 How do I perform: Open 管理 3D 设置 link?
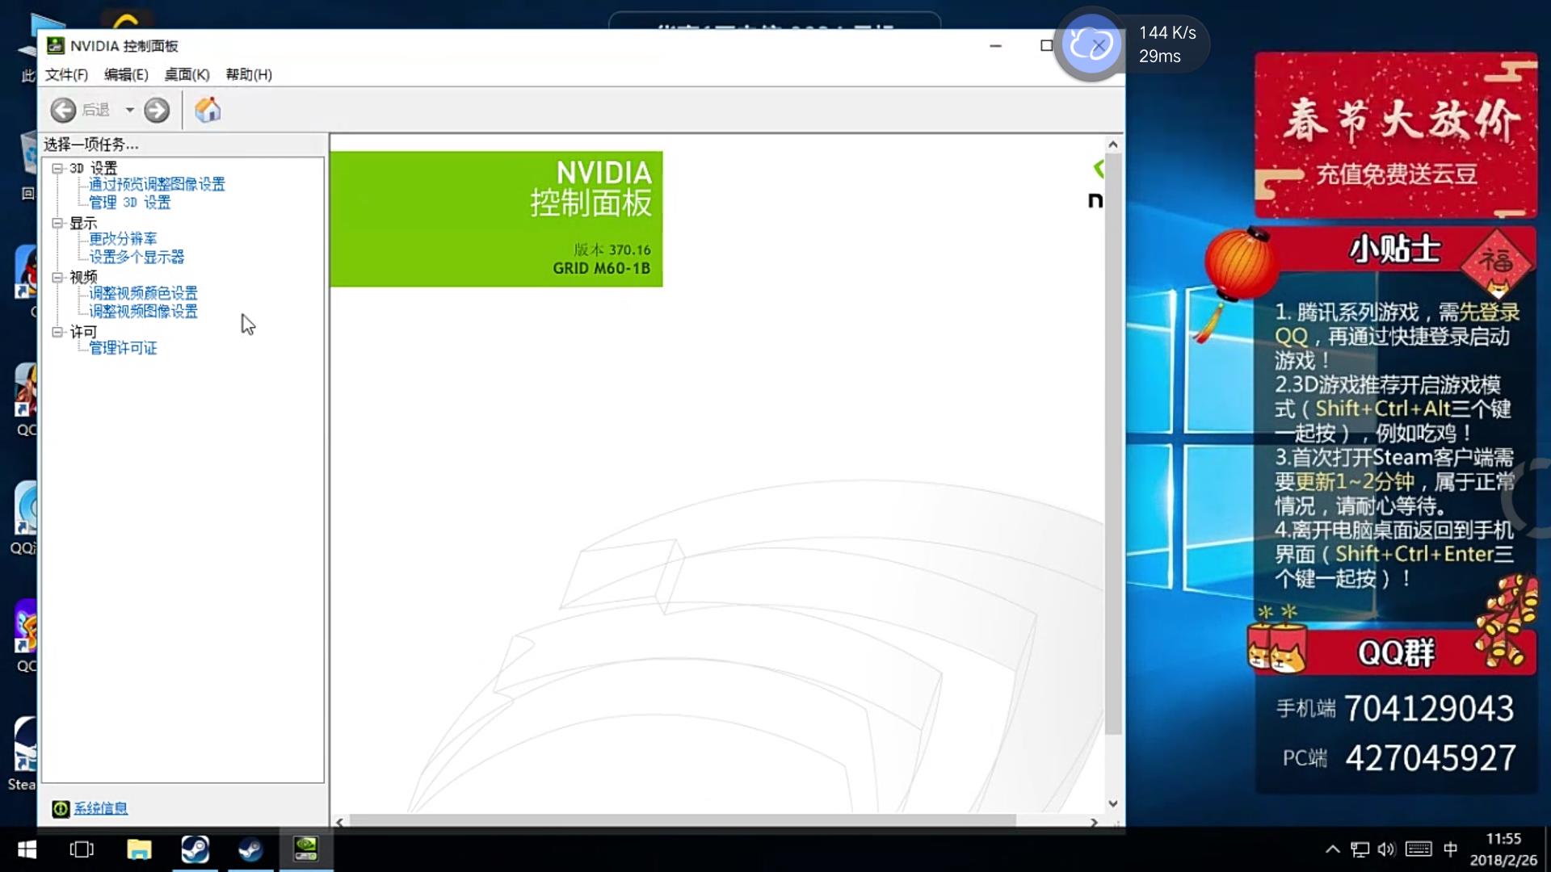pos(129,202)
